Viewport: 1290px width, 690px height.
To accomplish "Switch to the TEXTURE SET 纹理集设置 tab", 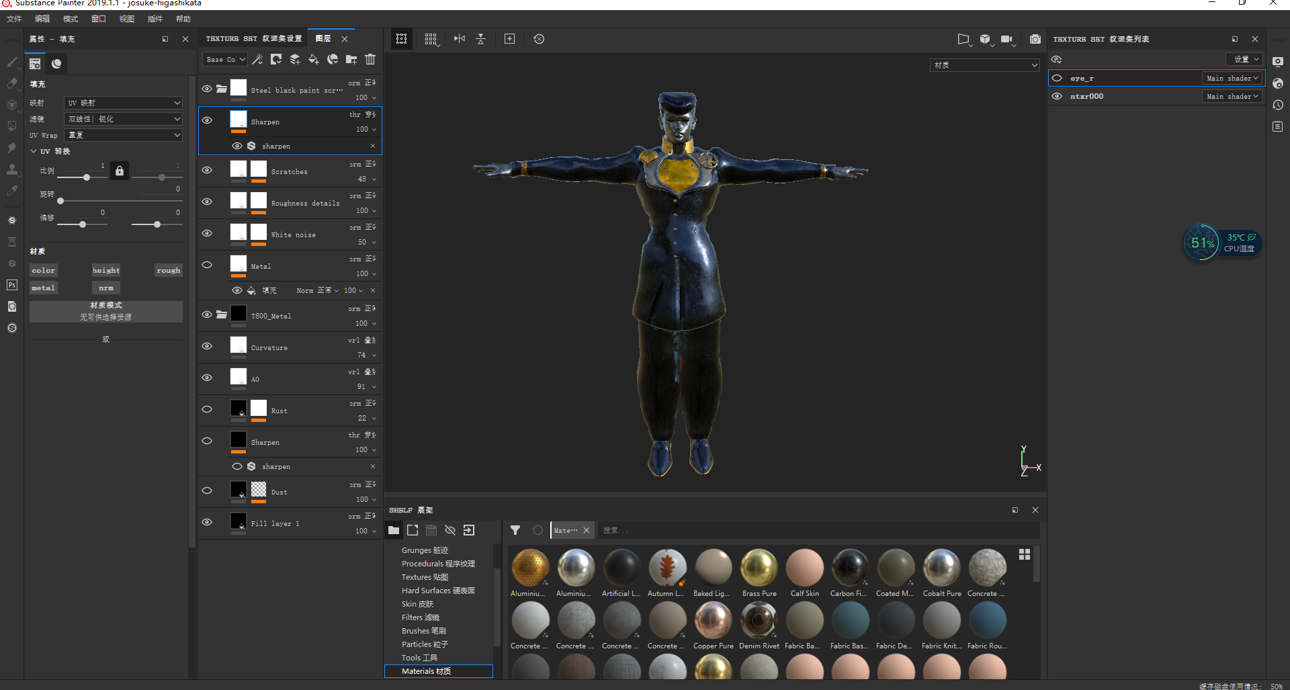I will pyautogui.click(x=253, y=38).
